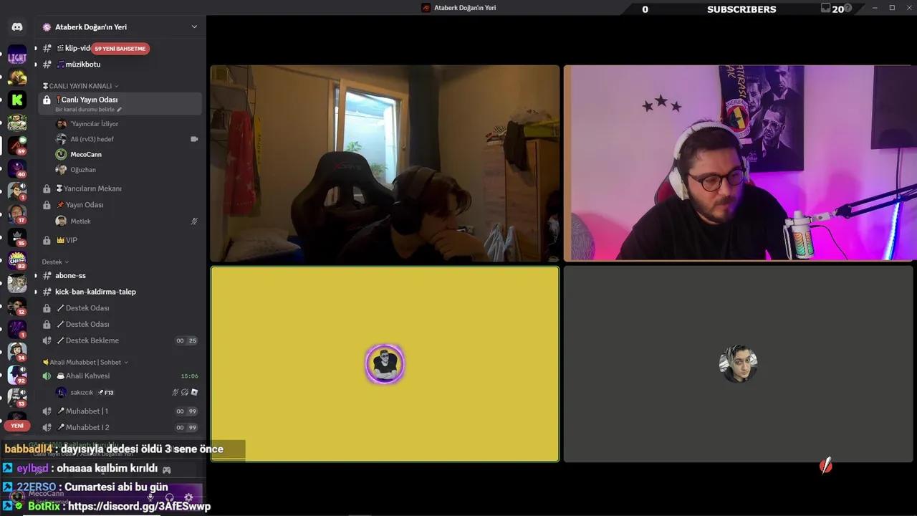Click the BotRix chat username
Viewport: 917px width, 516px height.
pos(44,506)
